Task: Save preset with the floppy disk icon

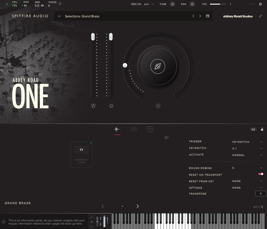Action: [x=207, y=16]
